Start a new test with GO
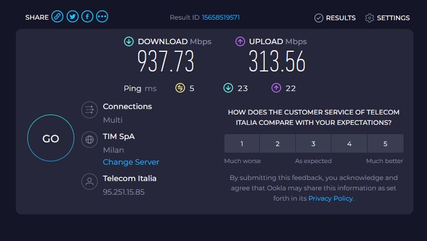 [x=51, y=138]
